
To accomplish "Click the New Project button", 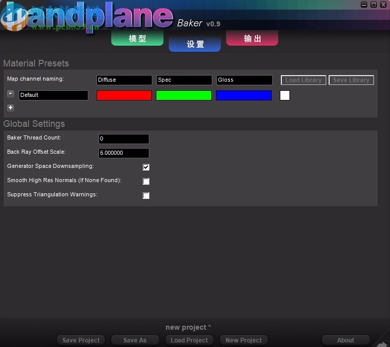I will tap(244, 340).
